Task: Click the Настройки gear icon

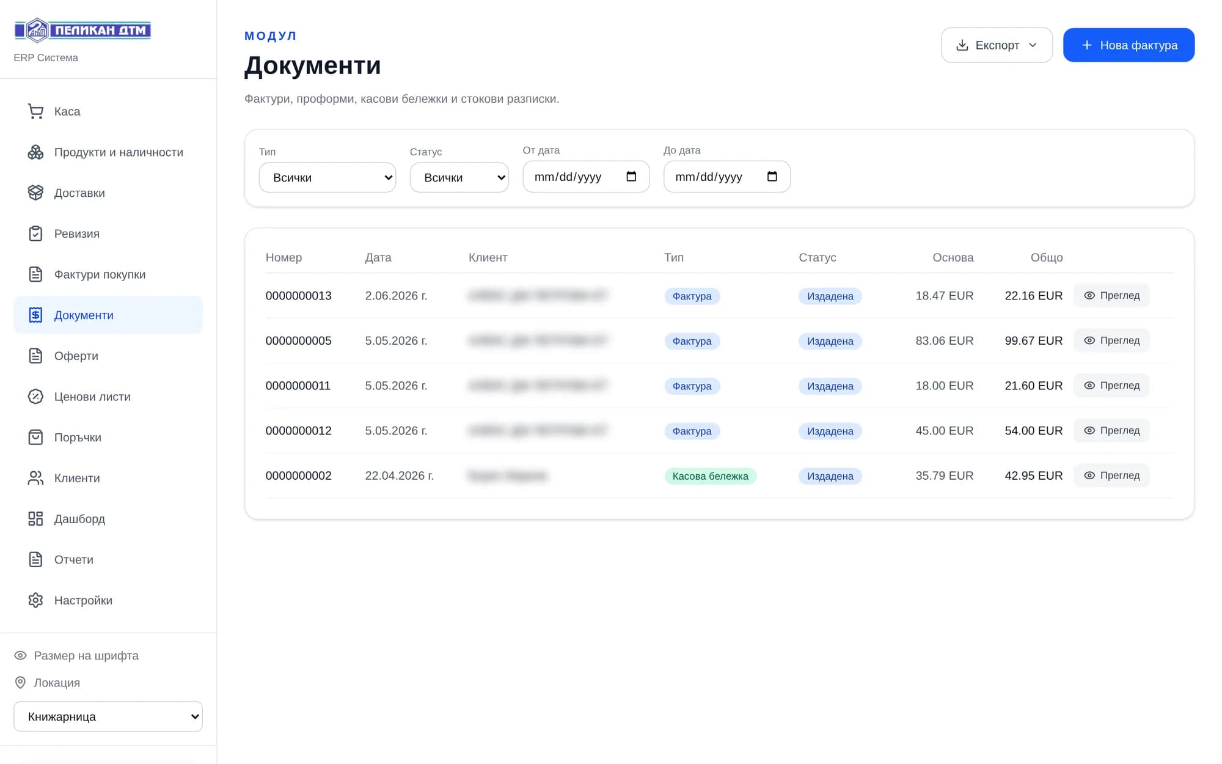Action: pos(35,600)
